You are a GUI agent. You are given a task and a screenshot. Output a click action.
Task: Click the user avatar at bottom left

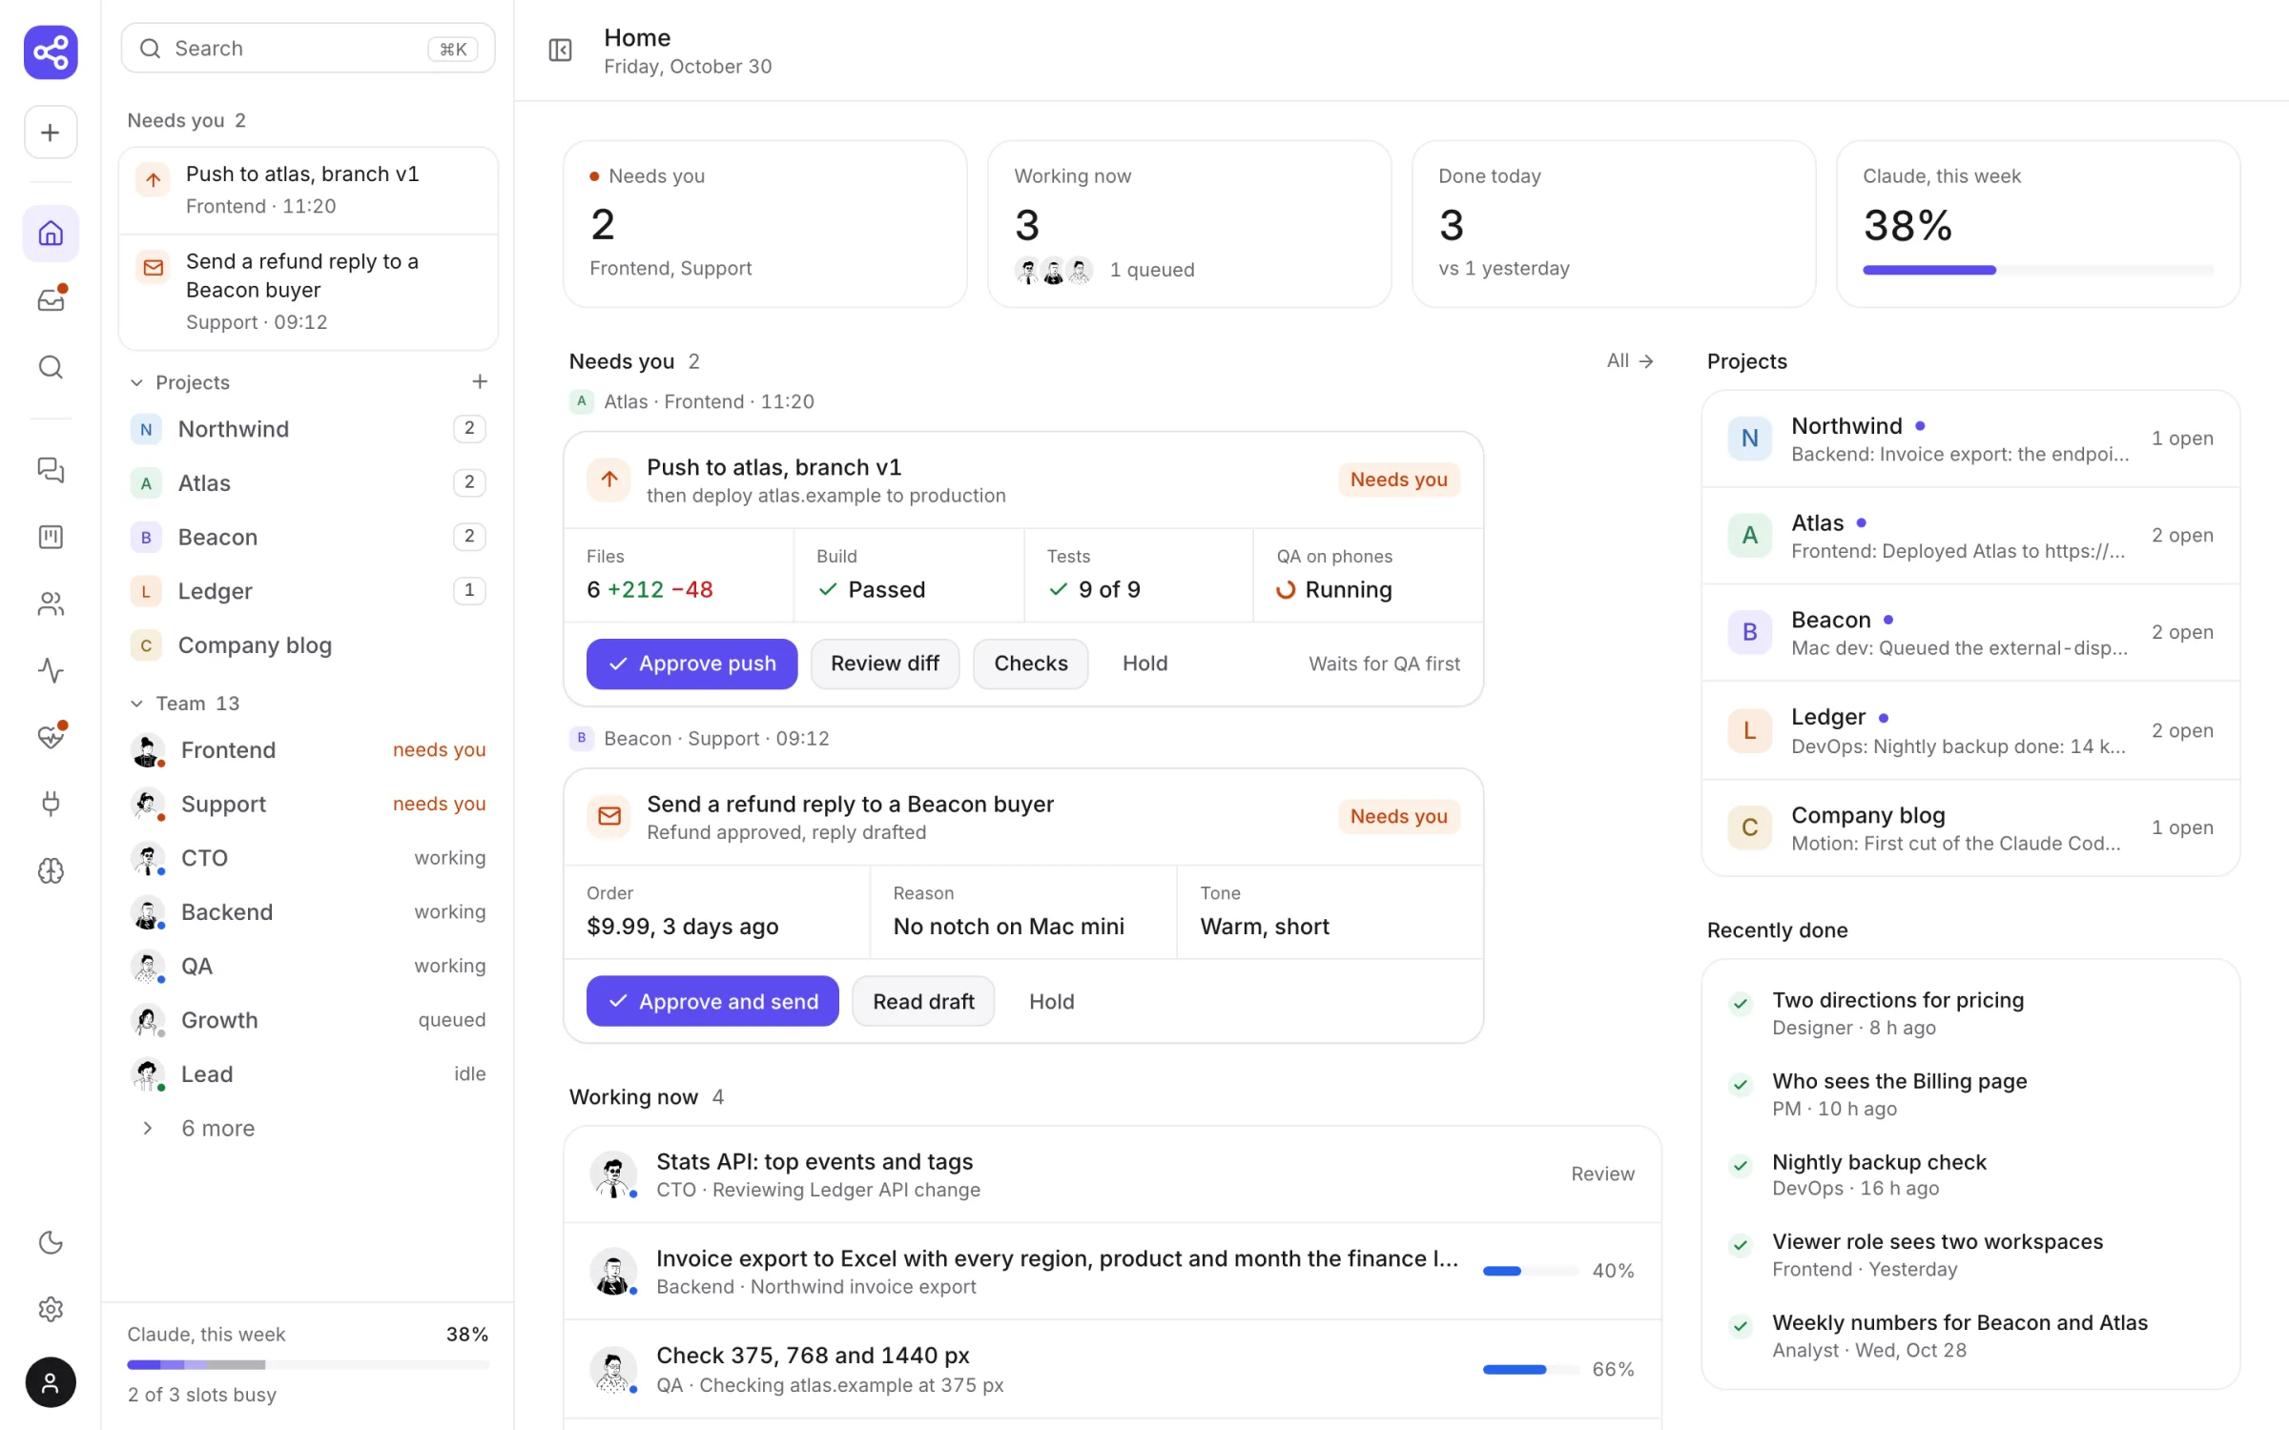[x=51, y=1382]
